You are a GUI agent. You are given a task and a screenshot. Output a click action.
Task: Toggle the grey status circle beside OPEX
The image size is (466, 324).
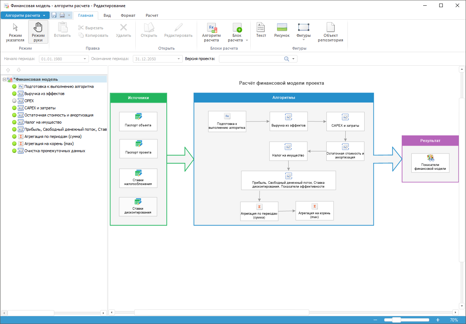tap(14, 101)
